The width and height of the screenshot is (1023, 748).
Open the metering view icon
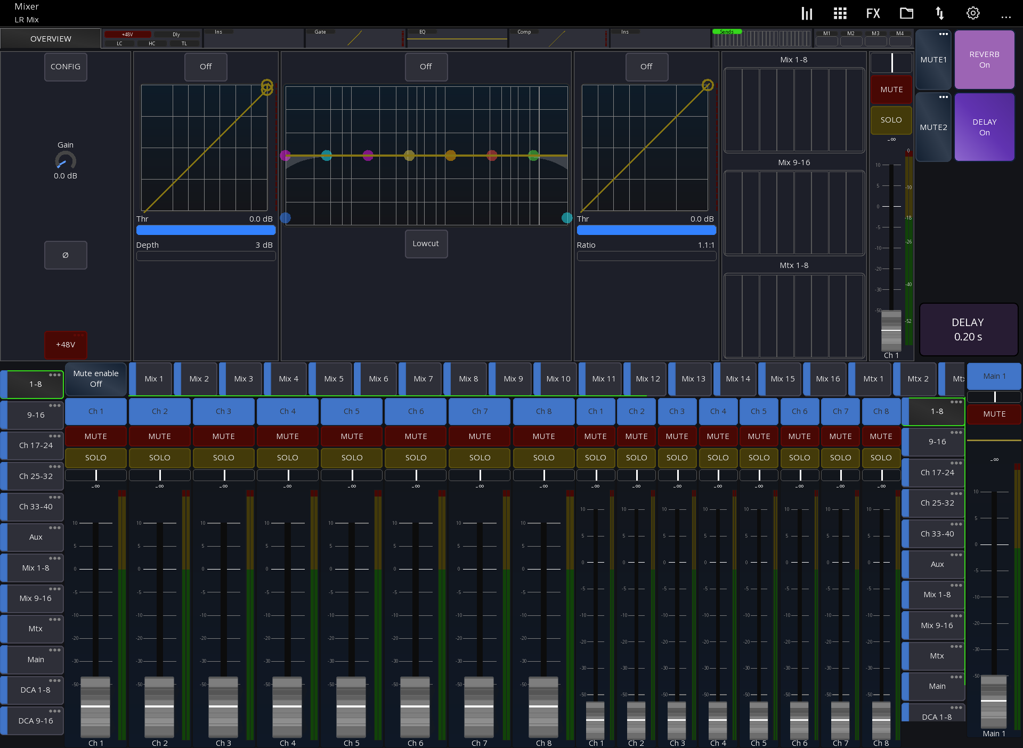tap(807, 13)
